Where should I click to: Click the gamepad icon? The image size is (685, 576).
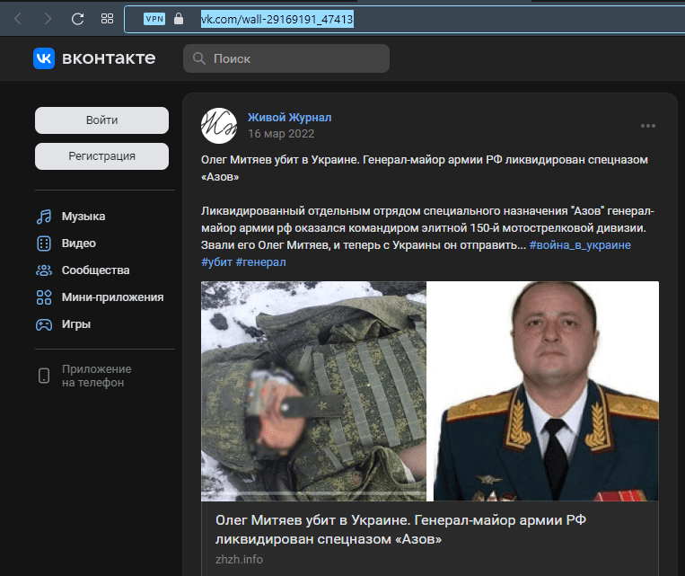click(44, 325)
